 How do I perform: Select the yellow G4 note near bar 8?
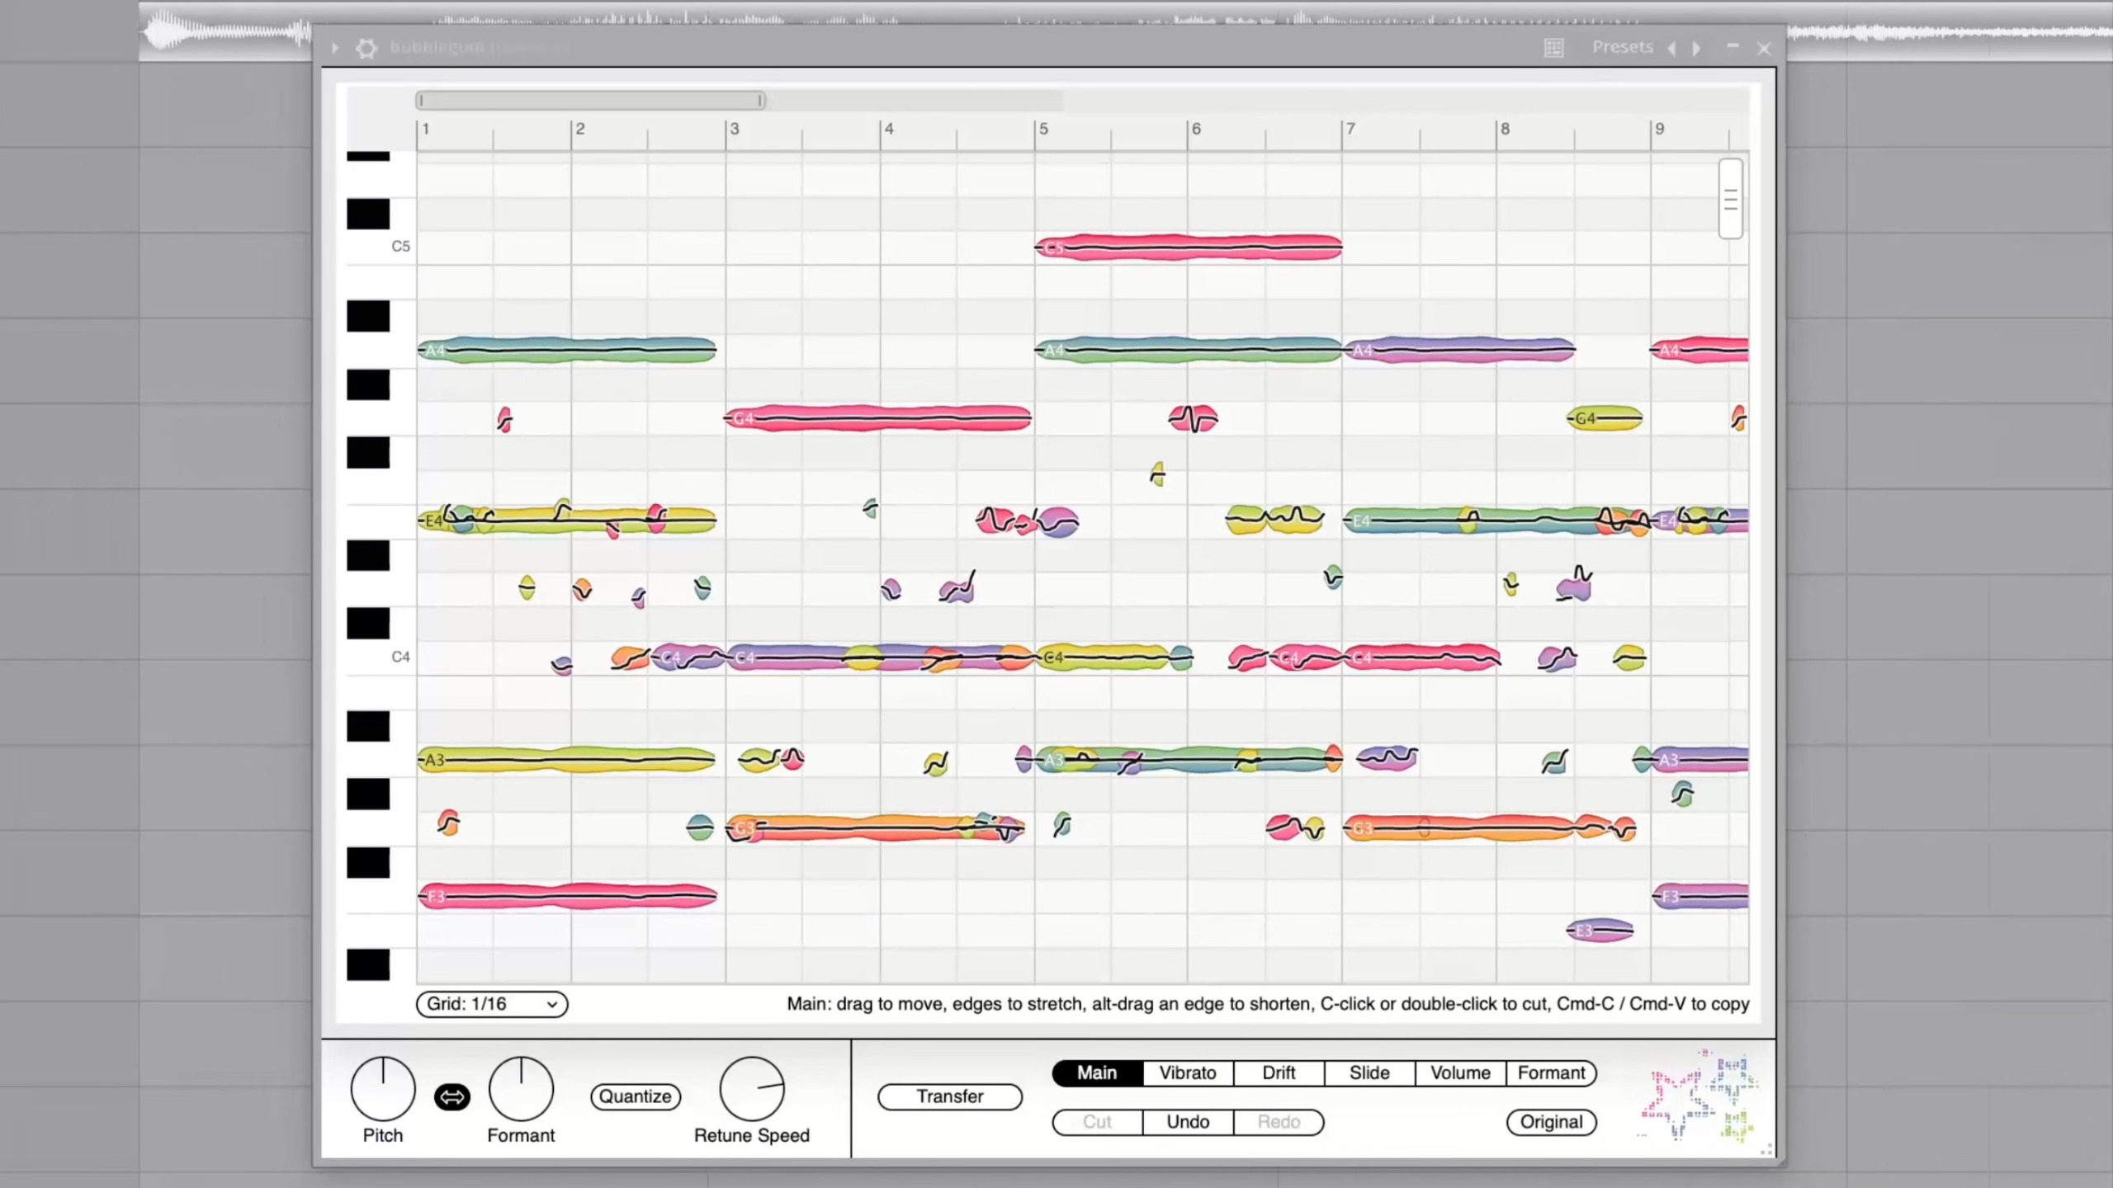[x=1605, y=418]
